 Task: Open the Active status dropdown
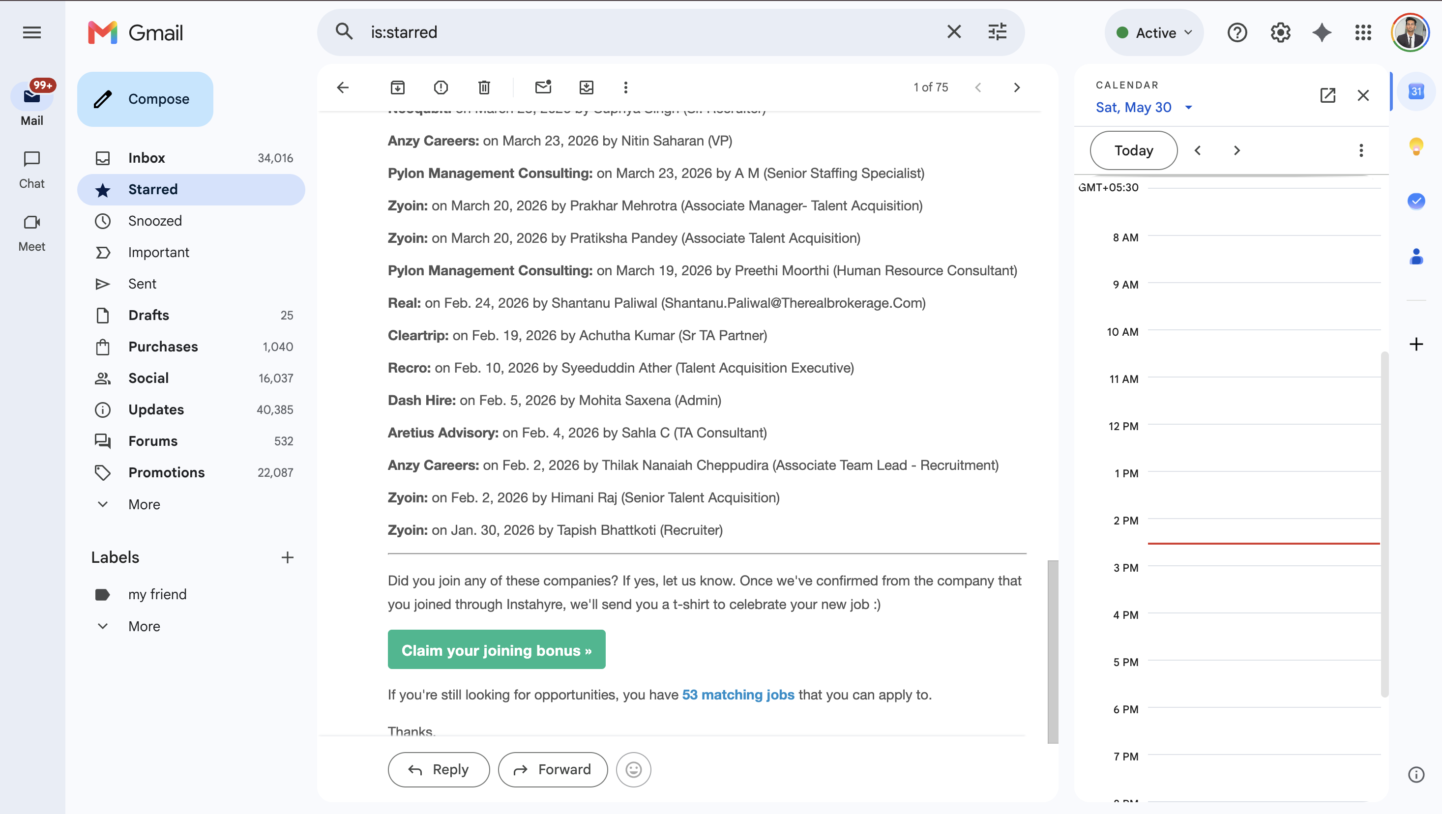(1154, 32)
